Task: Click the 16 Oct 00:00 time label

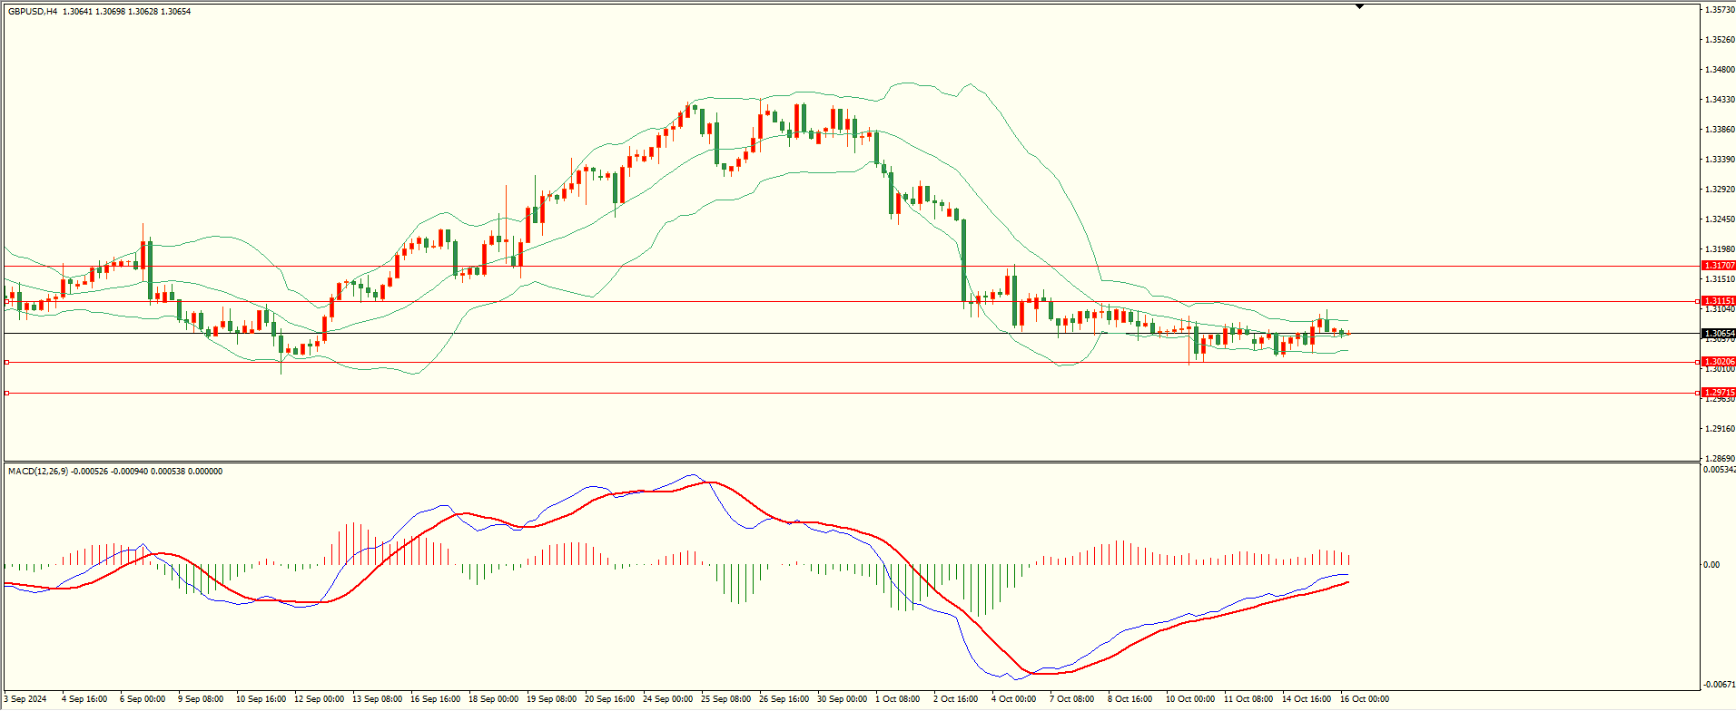Action: coord(1365,699)
